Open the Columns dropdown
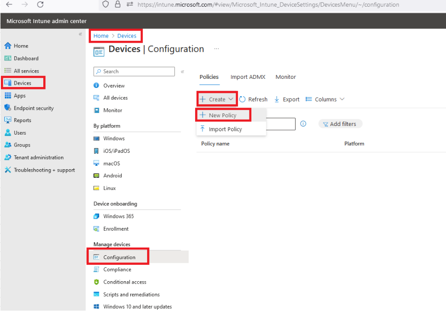Viewport: 446px width, 311px height. point(325,99)
